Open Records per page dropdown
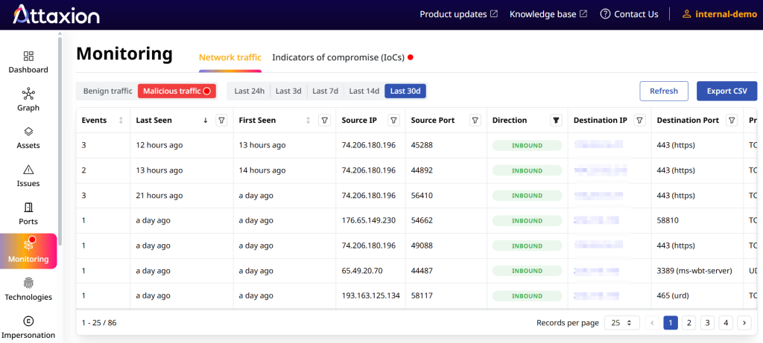 click(x=621, y=323)
